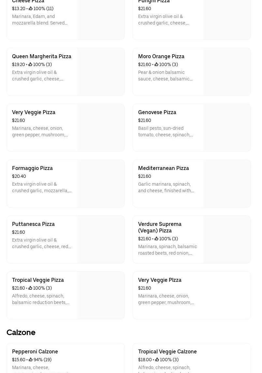Click thumbs-up icon on Verdure Suprema Pizza
262x373 pixels.
(156, 239)
